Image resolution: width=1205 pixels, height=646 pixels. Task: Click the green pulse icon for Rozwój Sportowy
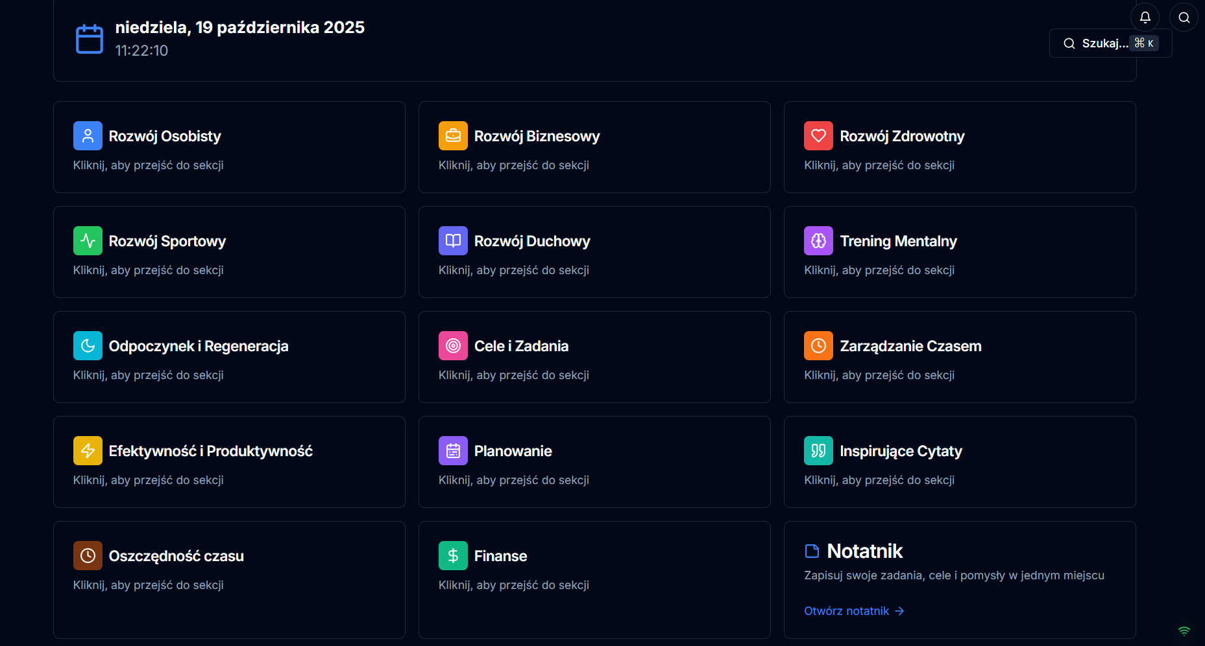coord(88,241)
